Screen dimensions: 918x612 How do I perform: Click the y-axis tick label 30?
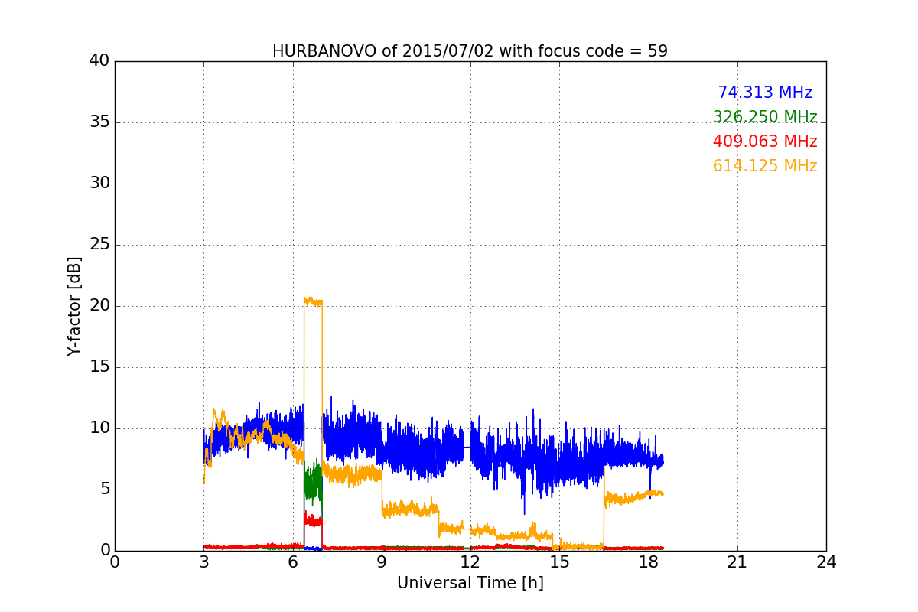coord(99,184)
